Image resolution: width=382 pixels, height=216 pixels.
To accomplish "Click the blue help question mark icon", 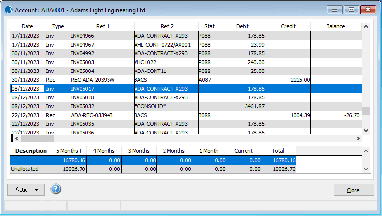I will [55, 190].
